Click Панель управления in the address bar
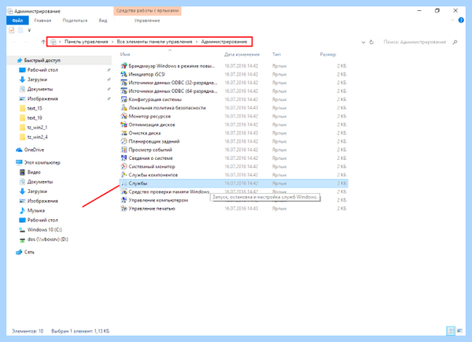This screenshot has height=342, width=472. click(86, 42)
